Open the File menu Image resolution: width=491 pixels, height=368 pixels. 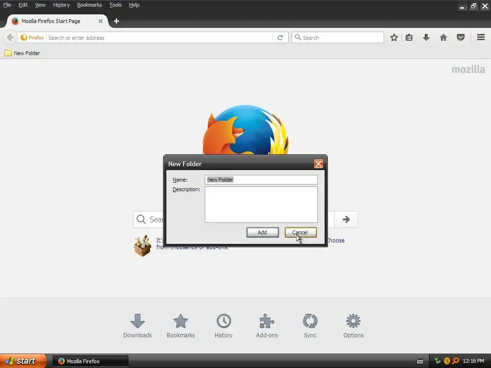[x=7, y=5]
